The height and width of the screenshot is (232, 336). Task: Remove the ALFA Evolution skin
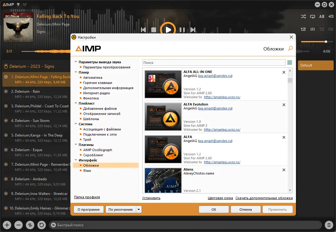point(284,105)
